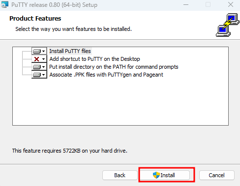Click the PuTTY networked computers logo
The height and width of the screenshot is (186, 240).
pos(227,25)
